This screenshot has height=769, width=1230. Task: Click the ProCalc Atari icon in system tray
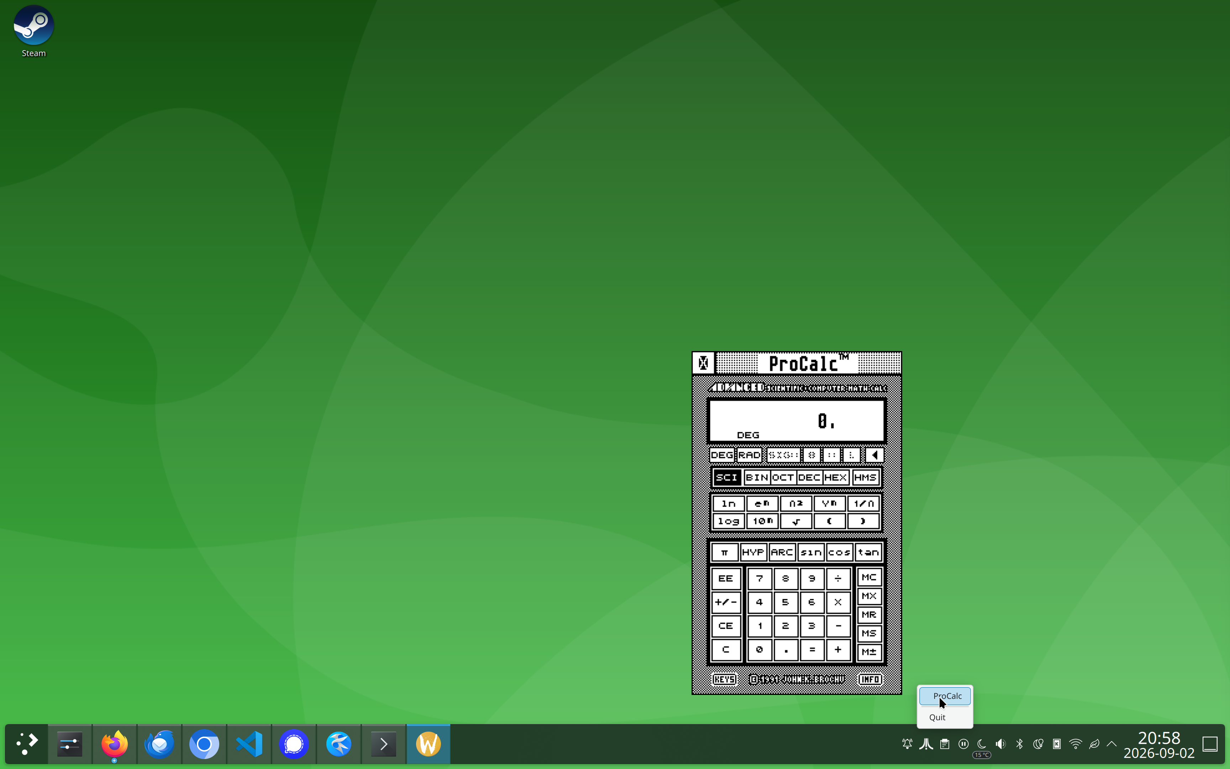pos(926,744)
